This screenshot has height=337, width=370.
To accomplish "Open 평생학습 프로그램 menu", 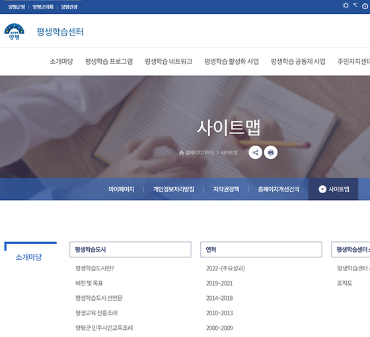I will tap(109, 61).
